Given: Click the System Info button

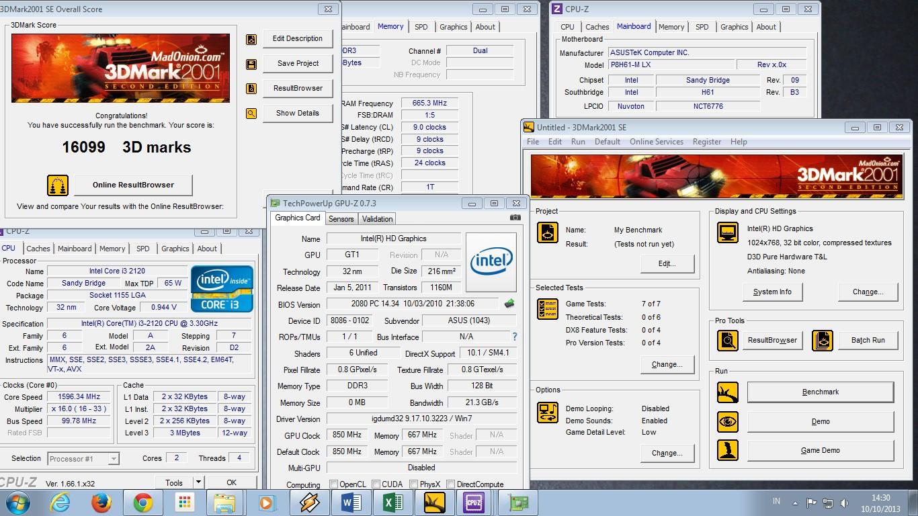Looking at the screenshot, I should [772, 292].
